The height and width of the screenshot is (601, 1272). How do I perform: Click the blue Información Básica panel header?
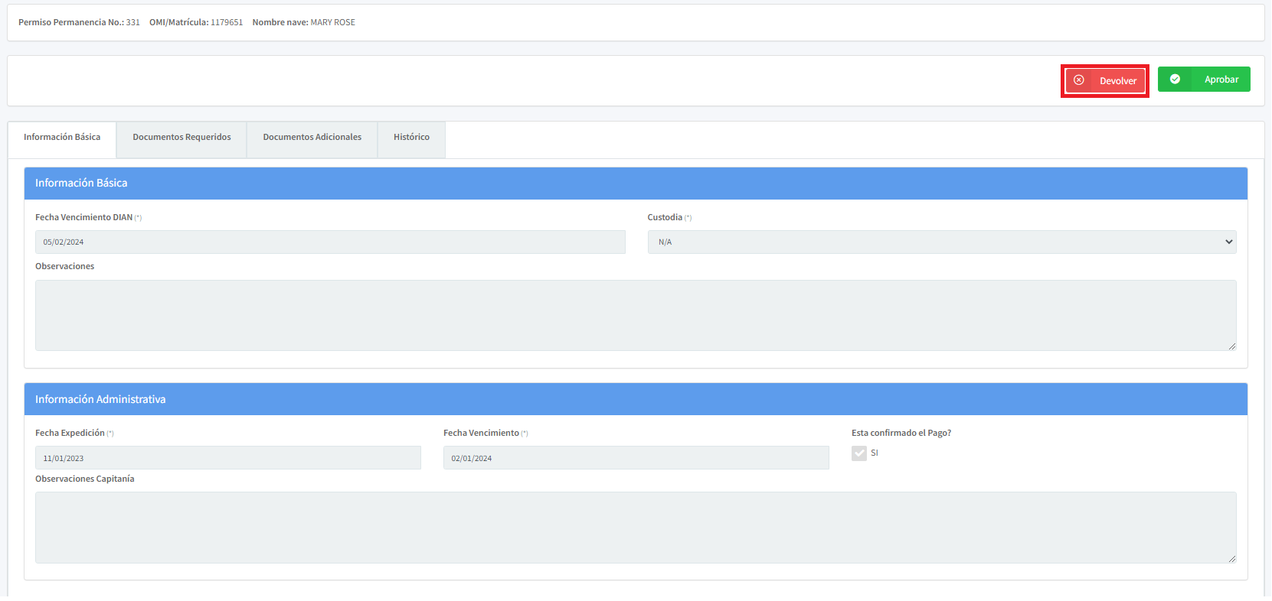pos(635,184)
